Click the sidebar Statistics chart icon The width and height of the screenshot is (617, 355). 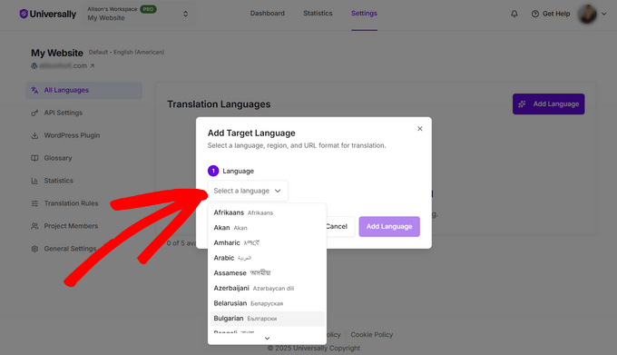(x=34, y=181)
